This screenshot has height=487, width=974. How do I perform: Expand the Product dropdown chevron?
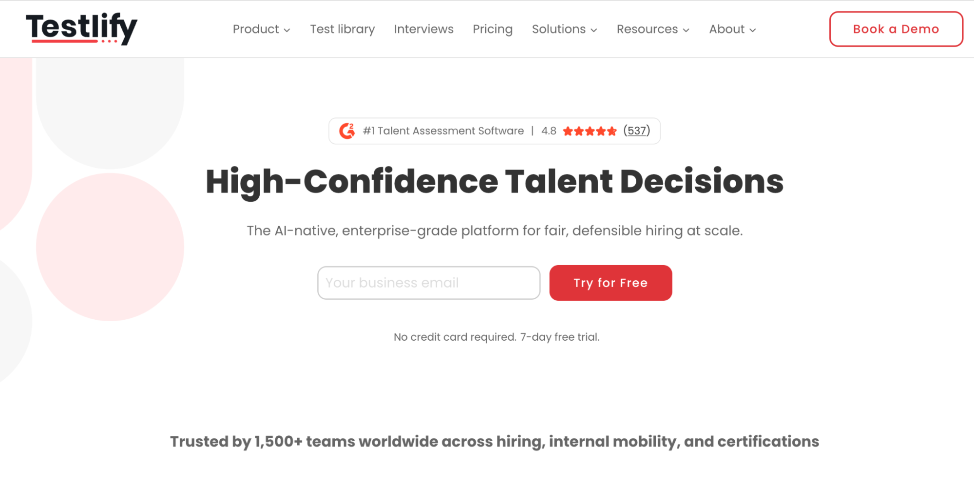point(287,30)
